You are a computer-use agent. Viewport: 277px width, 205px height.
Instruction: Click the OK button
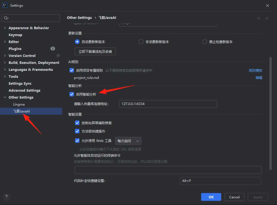tap(211, 197)
